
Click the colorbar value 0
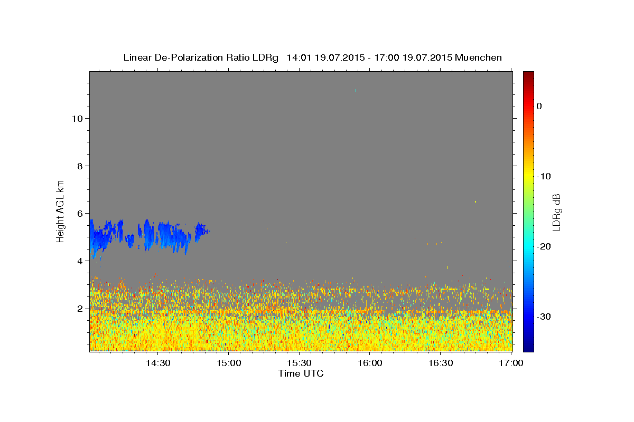click(539, 106)
